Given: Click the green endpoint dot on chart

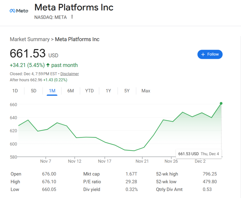Looking at the screenshot, I should click(x=221, y=103).
